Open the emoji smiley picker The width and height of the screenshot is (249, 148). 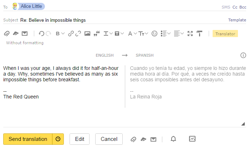point(154,34)
